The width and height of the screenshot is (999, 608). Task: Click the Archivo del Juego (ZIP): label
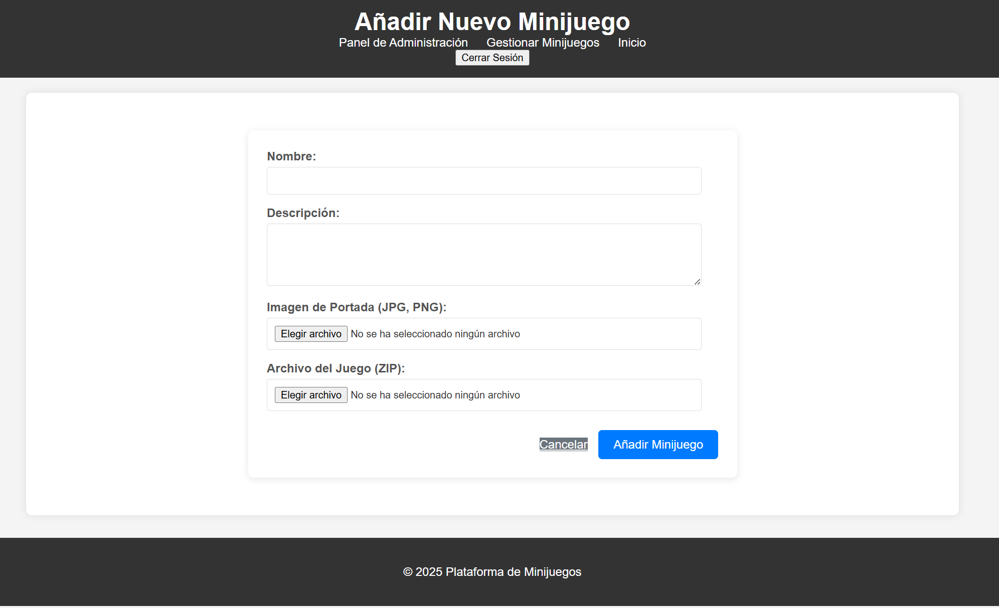tap(336, 368)
